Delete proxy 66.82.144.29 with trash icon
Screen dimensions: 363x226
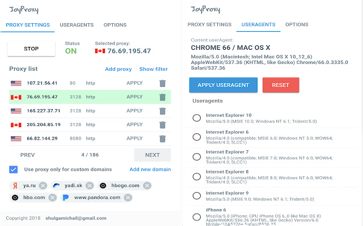(x=163, y=138)
